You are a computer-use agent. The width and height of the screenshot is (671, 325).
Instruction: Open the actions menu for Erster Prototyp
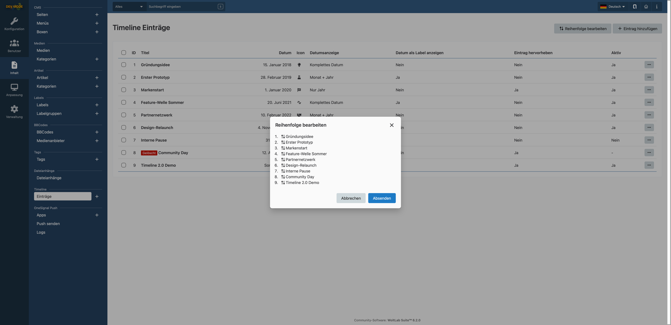(x=649, y=77)
